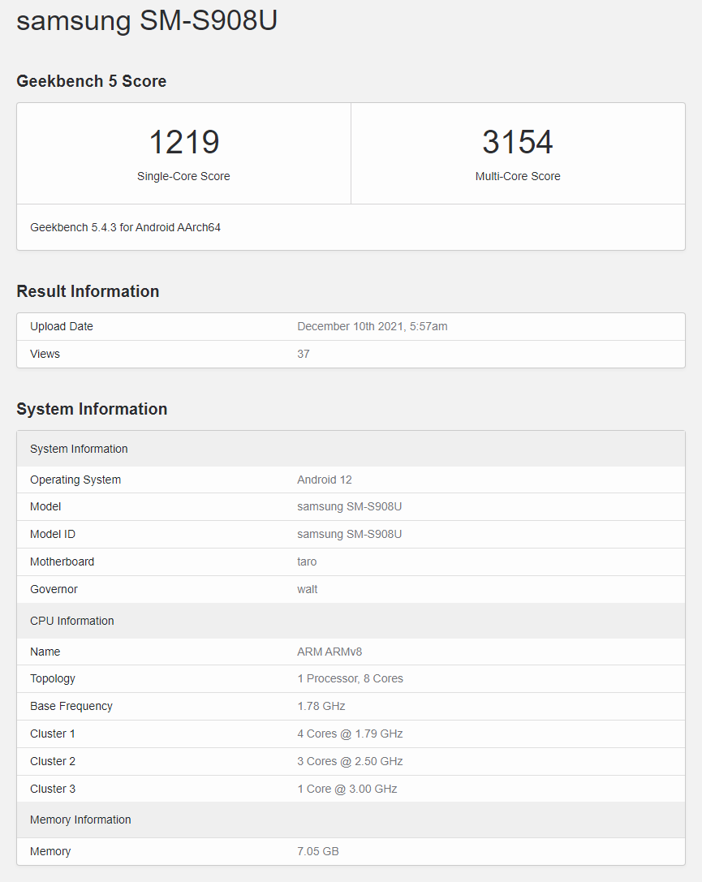Click the Result Information heading
Viewport: 702px width, 882px height.
tap(88, 291)
